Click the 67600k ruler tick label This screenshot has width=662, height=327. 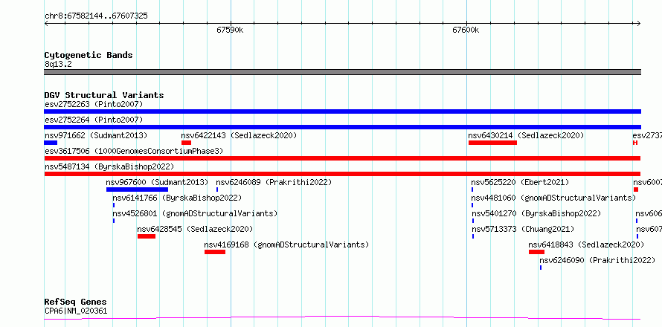coord(466,30)
